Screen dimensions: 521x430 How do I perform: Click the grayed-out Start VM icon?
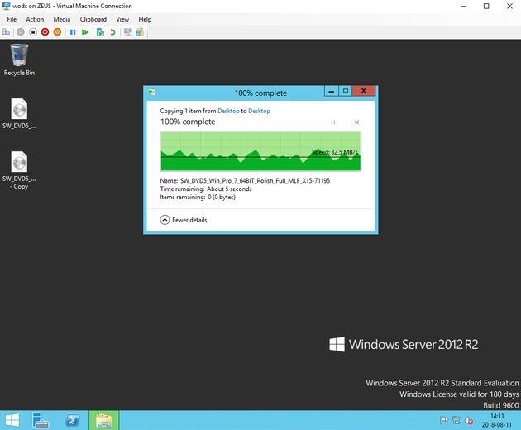coord(21,32)
